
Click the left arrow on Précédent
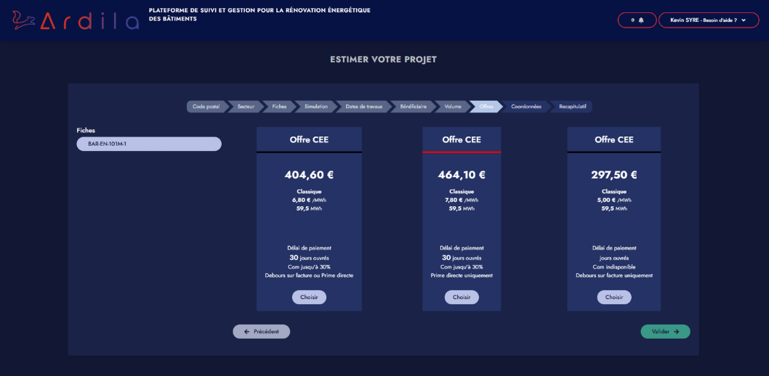(247, 332)
